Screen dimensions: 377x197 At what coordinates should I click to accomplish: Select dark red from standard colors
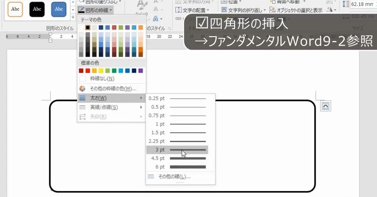81,70
